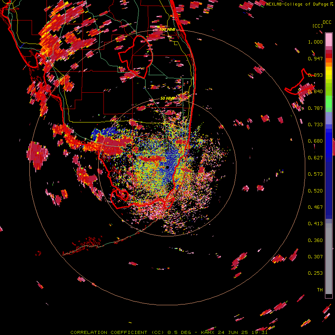Select the 0.840 scale value
The width and height of the screenshot is (335, 335).
(x=315, y=92)
